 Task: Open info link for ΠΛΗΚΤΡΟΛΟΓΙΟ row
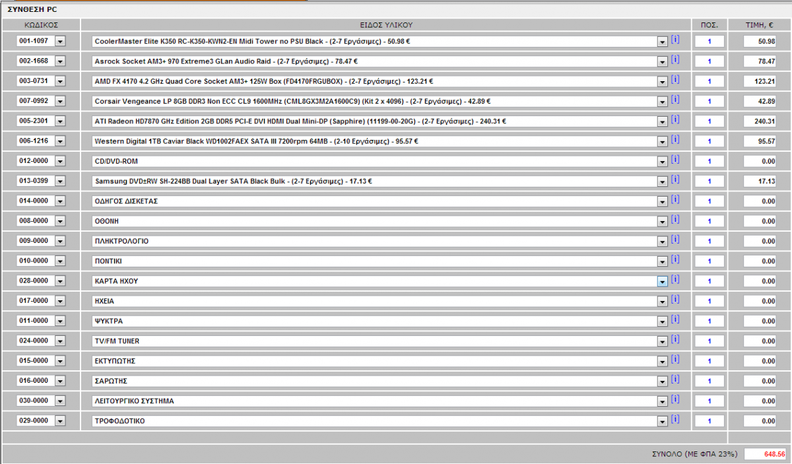675,240
